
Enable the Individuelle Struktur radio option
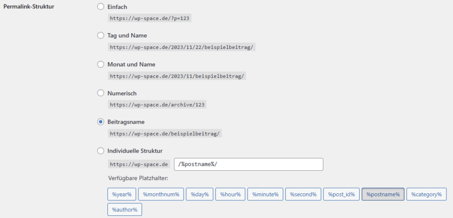[100, 150]
